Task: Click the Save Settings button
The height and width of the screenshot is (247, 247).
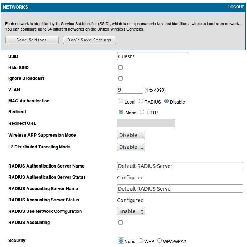Action: (x=32, y=40)
